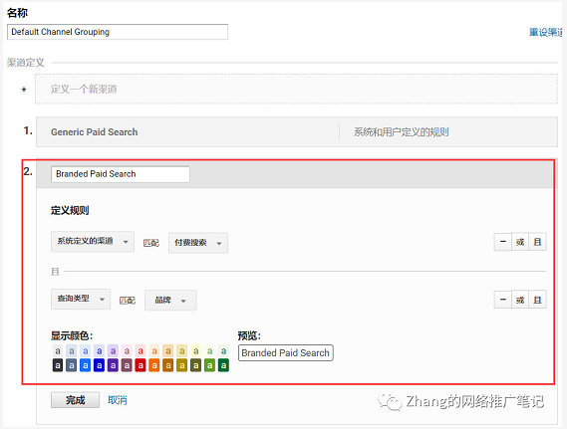The height and width of the screenshot is (429, 567).
Task: Add OR condition (或) to 查询类型 rule
Action: point(520,300)
